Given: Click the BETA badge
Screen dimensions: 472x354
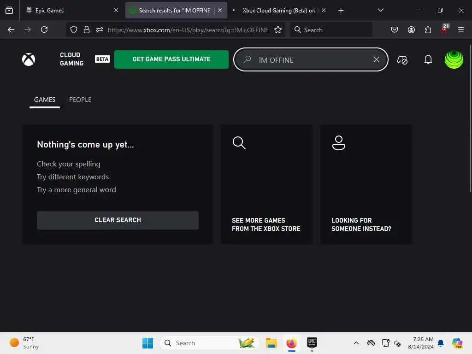Looking at the screenshot, I should tap(102, 59).
